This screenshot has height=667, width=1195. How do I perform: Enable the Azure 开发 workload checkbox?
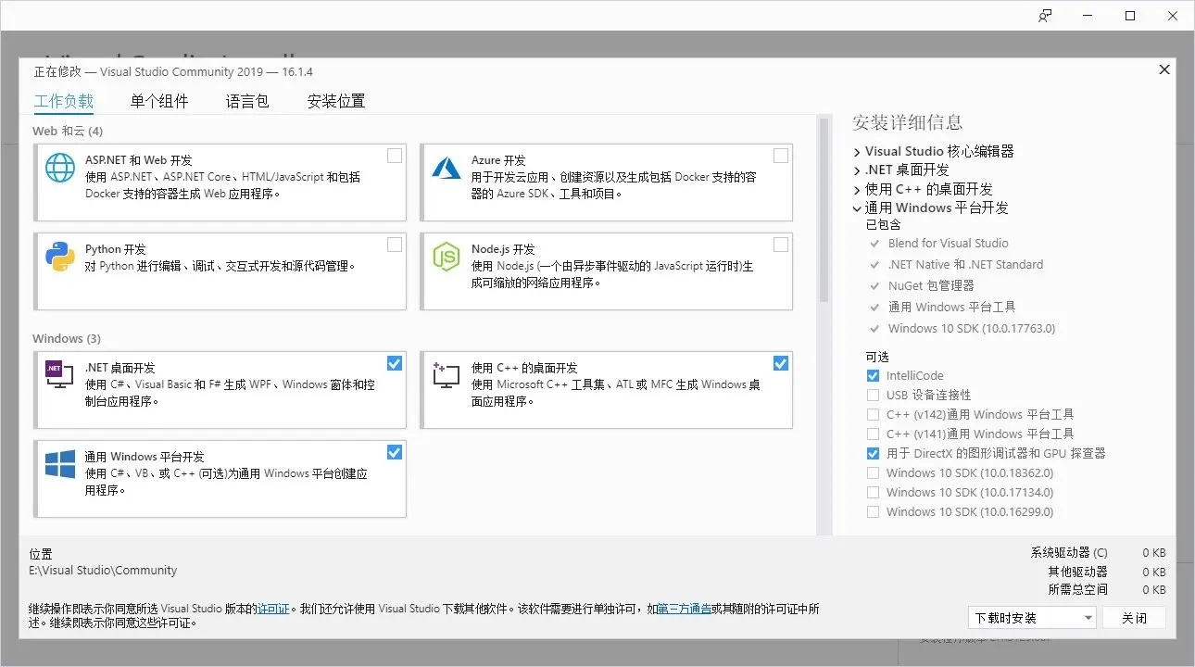click(781, 156)
